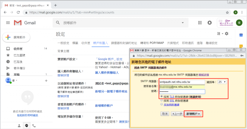
Task: Select the unencrypted connection option
Action: click(162, 105)
